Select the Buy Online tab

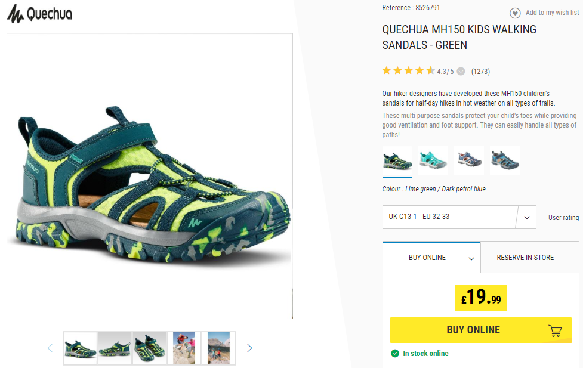pyautogui.click(x=431, y=257)
